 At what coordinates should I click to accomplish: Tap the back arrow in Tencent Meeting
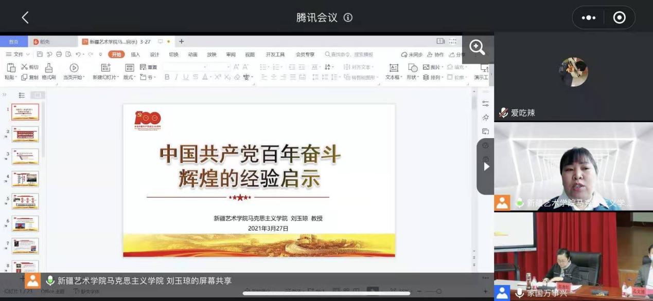25,17
